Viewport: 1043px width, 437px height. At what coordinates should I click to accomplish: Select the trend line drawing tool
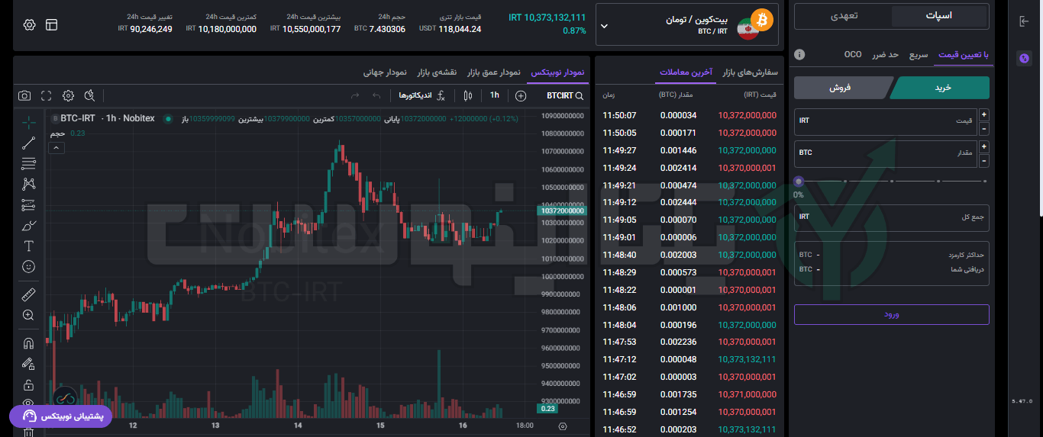point(29,143)
